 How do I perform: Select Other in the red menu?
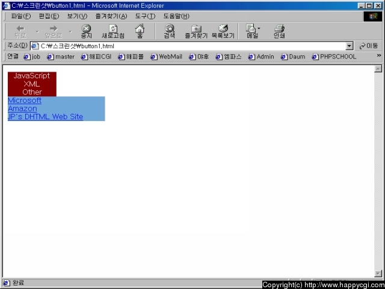tap(32, 92)
